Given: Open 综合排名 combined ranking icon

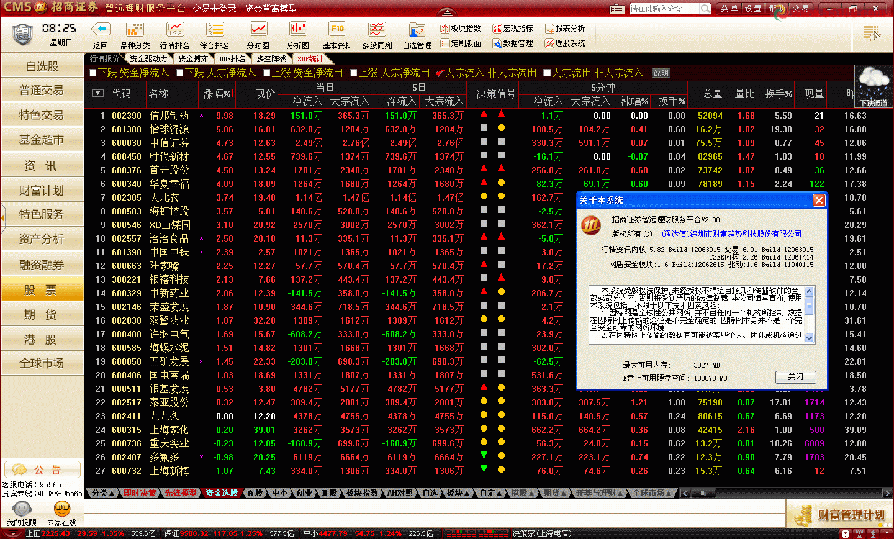Looking at the screenshot, I should point(215,29).
